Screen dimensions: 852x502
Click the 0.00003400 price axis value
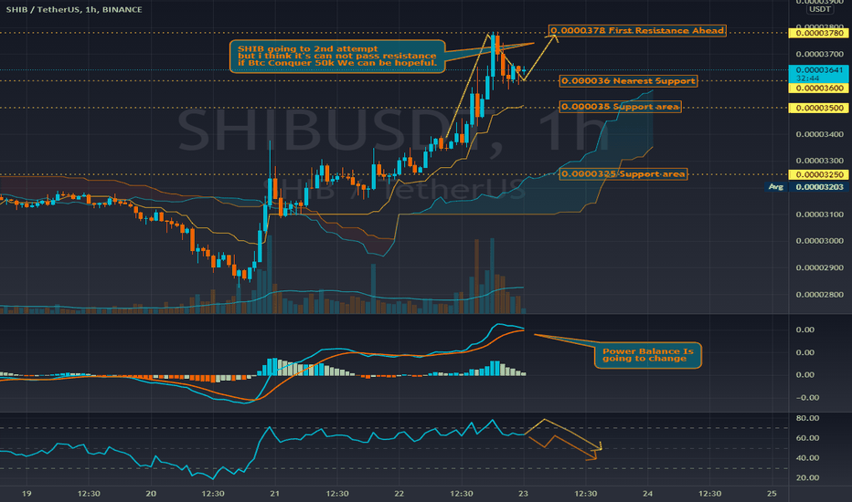[x=819, y=134]
